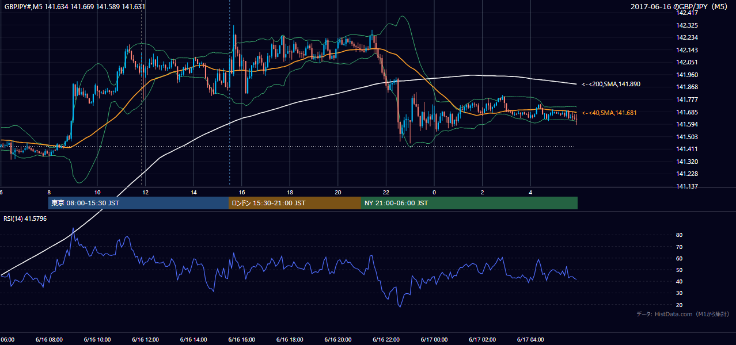736x345 pixels.
Task: Click the 6/16 08:00 time label
Action: (49, 340)
